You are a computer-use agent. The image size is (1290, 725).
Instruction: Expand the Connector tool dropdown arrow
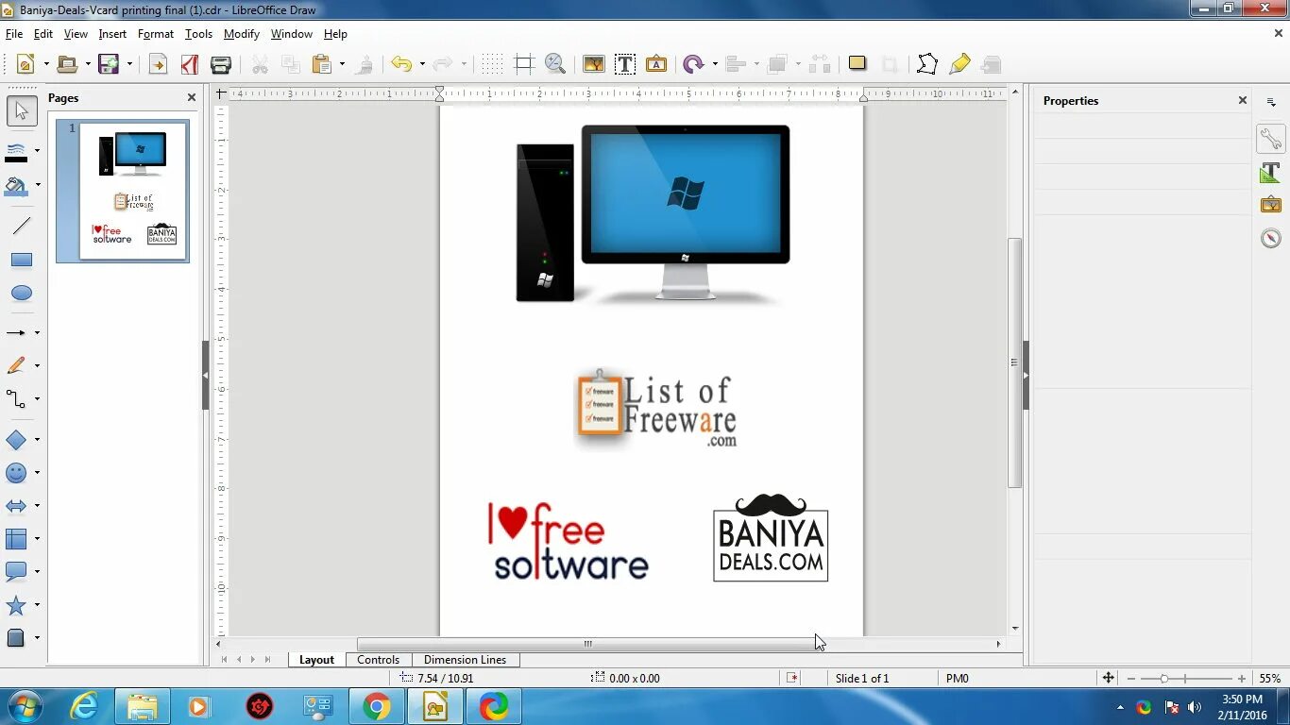click(37, 399)
